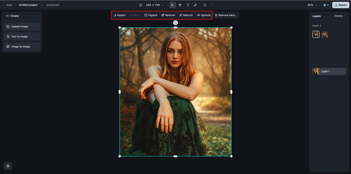The image size is (351, 174).
Task: Open the Untitled project name dropdown
Action: (30, 5)
